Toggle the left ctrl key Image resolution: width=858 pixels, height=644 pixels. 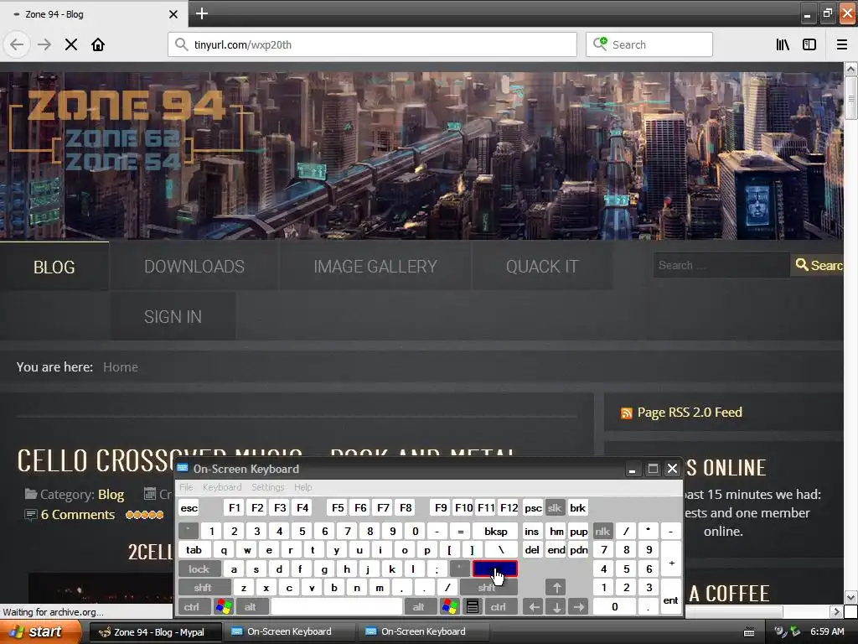pyautogui.click(x=192, y=607)
